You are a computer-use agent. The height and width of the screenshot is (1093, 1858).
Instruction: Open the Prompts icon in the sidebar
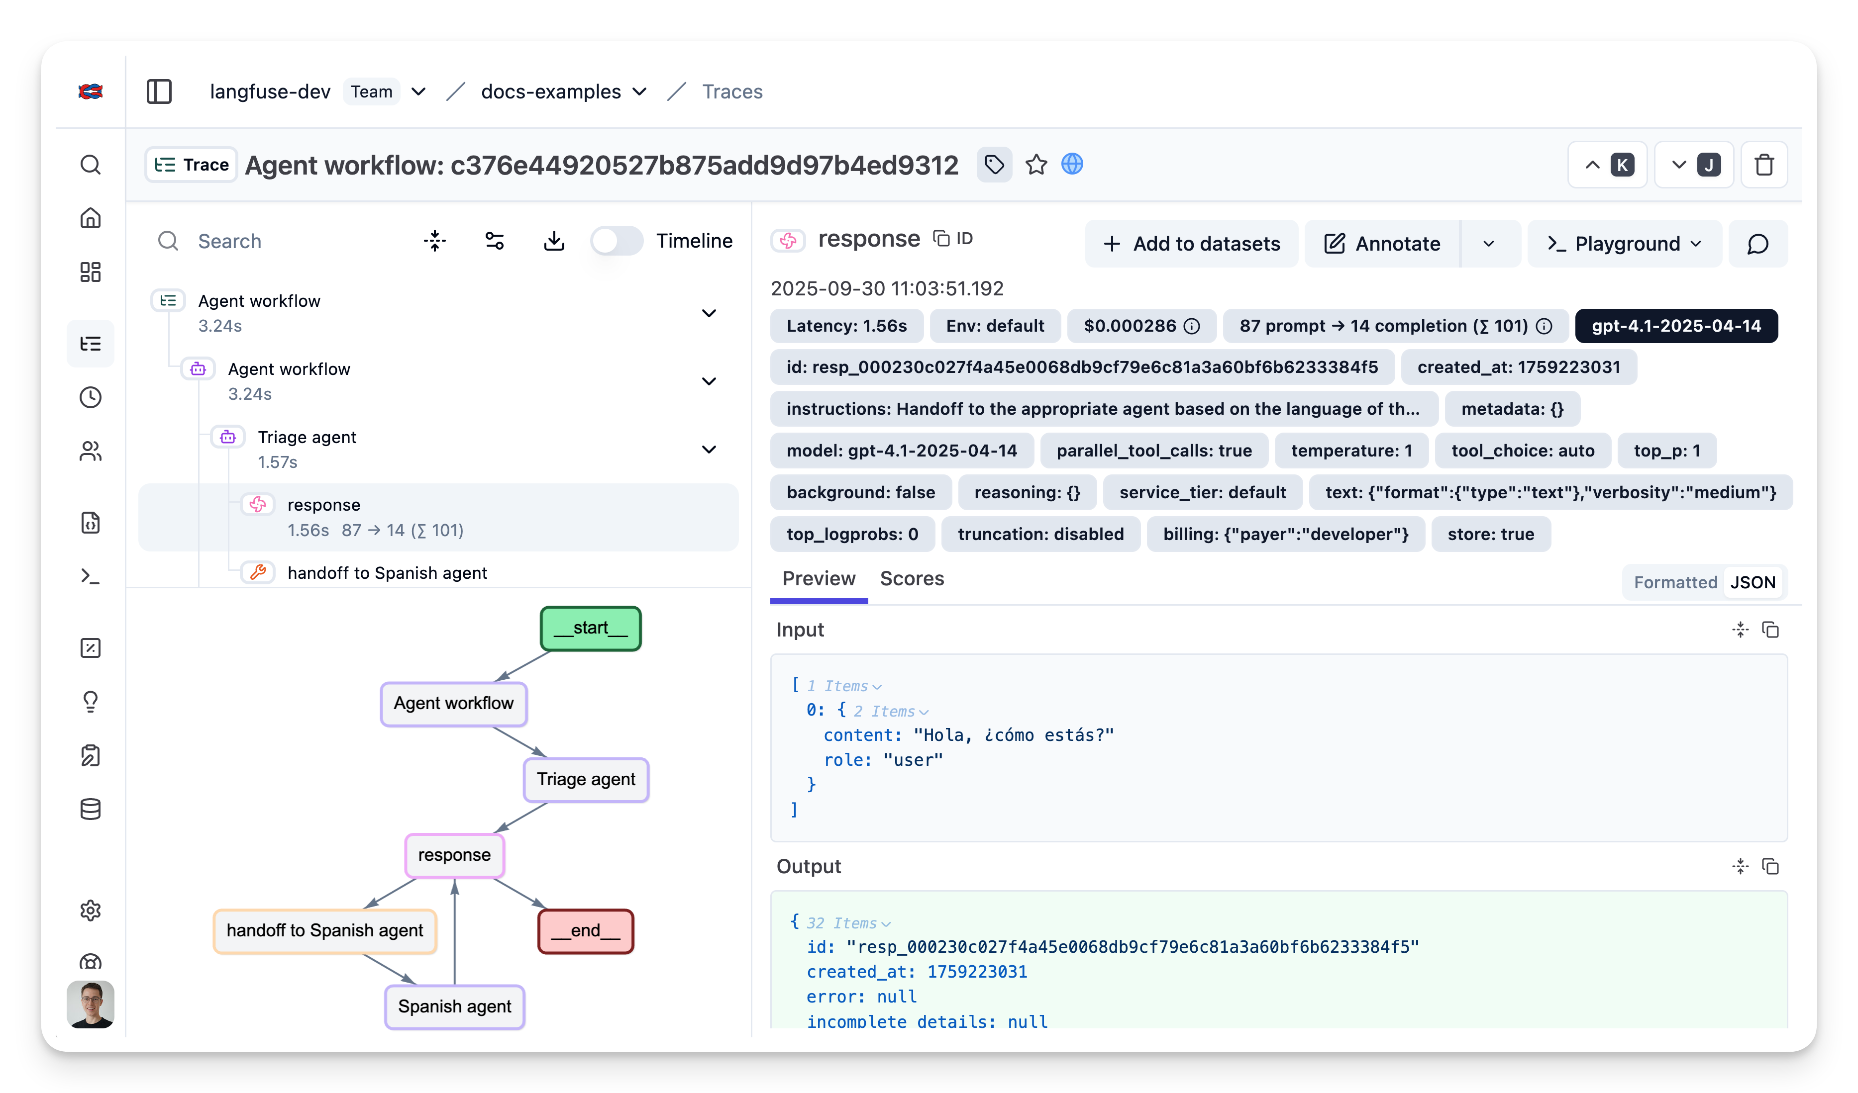pyautogui.click(x=90, y=523)
